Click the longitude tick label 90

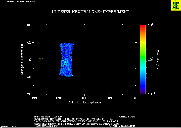point(110,98)
